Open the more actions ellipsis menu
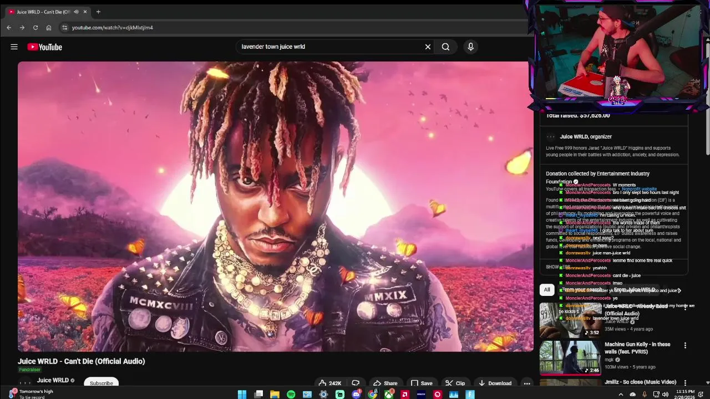The image size is (710, 399). pos(527,383)
